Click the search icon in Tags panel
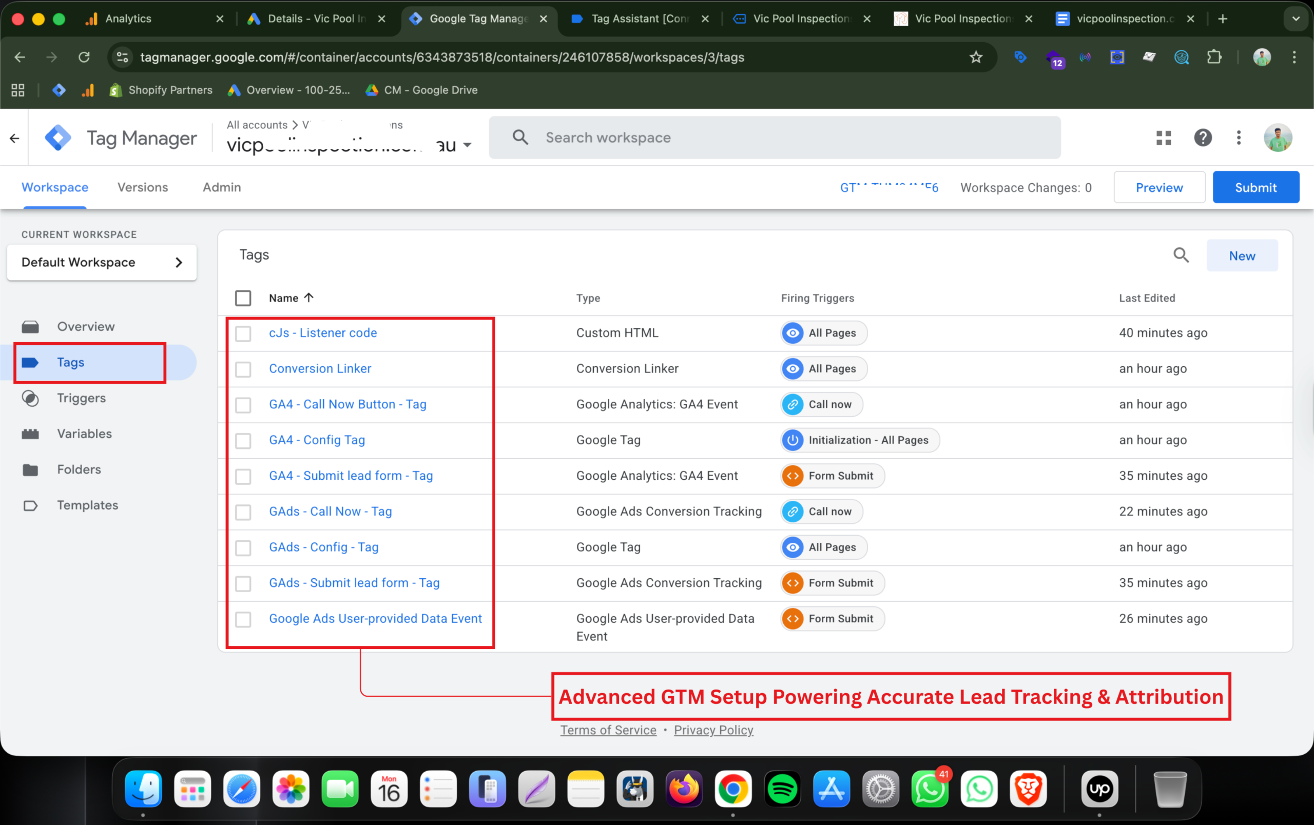 1181,255
